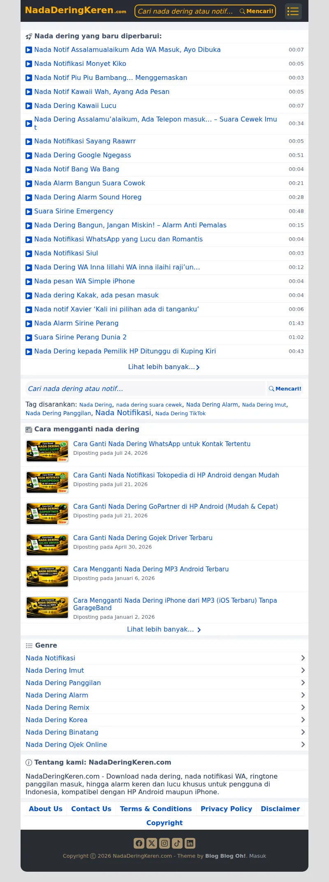329x882 pixels.
Task: Open Nada Dering kepada Pemilik HP Ditunggu
Action: click(x=125, y=351)
